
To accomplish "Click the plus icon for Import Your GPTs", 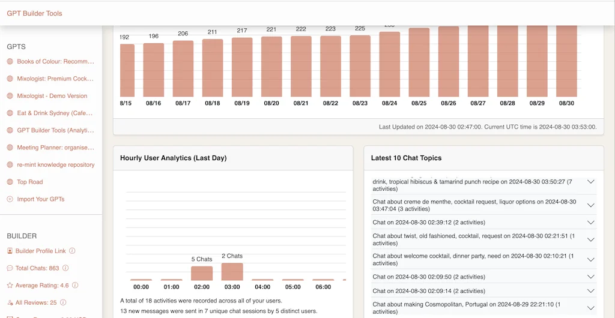I will (x=10, y=199).
